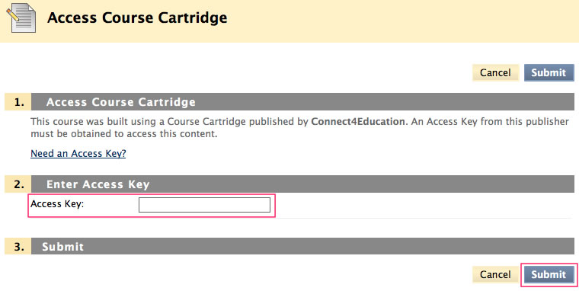Click the highlighted bottom Submit button

coord(549,274)
